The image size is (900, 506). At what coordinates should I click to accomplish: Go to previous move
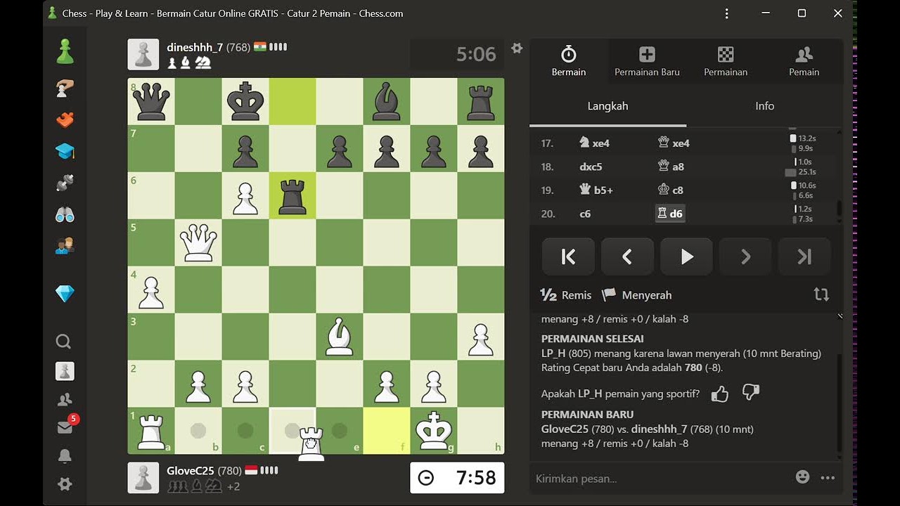tap(627, 257)
